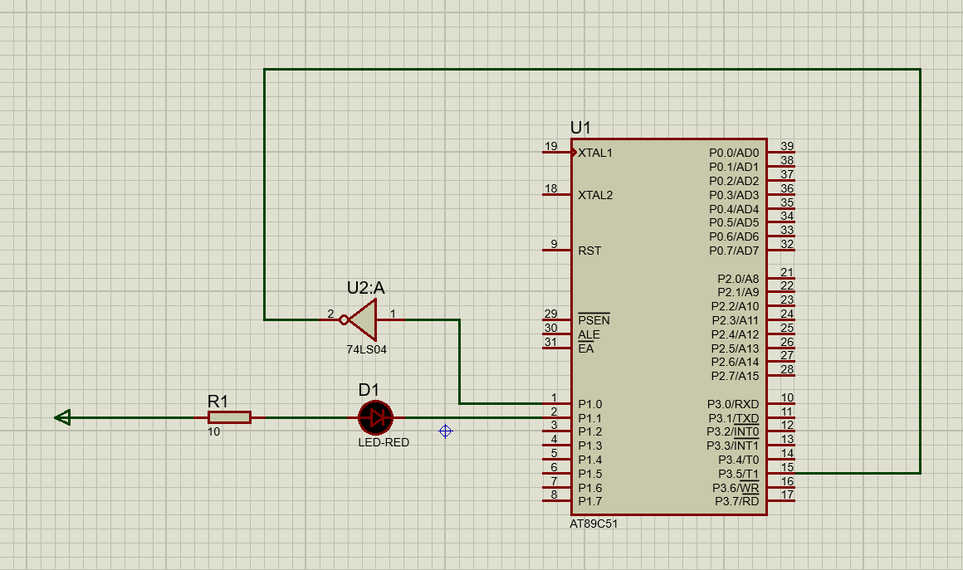
Task: Click the ALE pin label
Action: point(589,335)
